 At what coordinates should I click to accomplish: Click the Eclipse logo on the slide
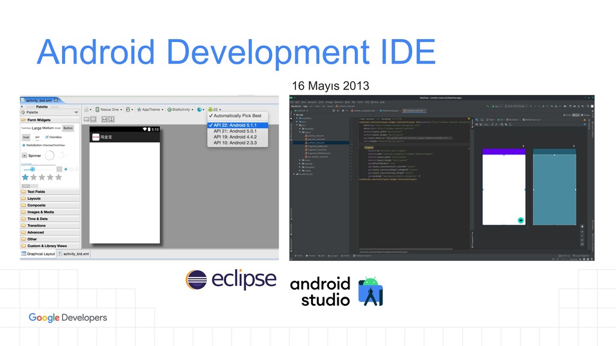tap(231, 280)
